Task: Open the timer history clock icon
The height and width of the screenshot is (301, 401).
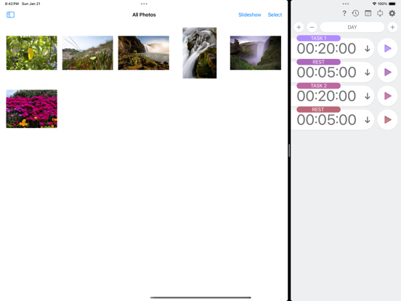Action: pyautogui.click(x=355, y=13)
